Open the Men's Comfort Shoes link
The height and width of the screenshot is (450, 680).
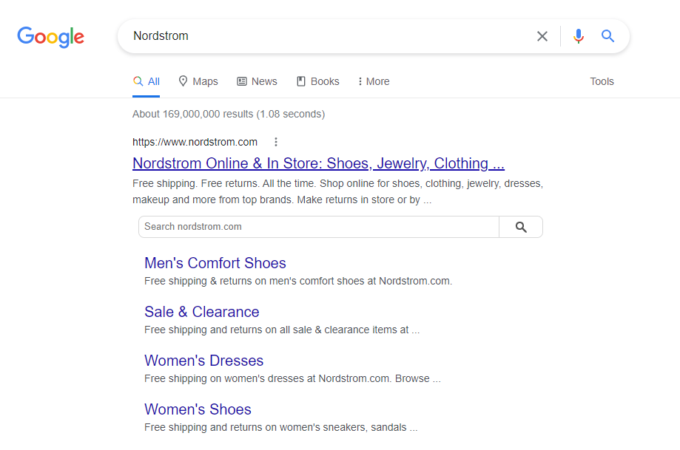[x=215, y=263]
